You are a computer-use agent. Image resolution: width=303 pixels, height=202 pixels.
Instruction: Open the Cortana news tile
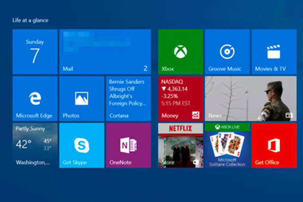click(128, 99)
